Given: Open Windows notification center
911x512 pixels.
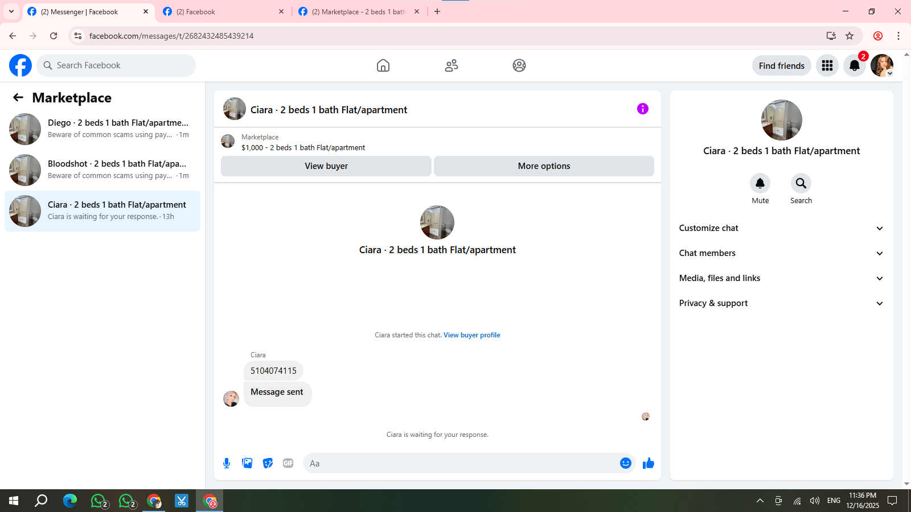Looking at the screenshot, I should coord(893,501).
